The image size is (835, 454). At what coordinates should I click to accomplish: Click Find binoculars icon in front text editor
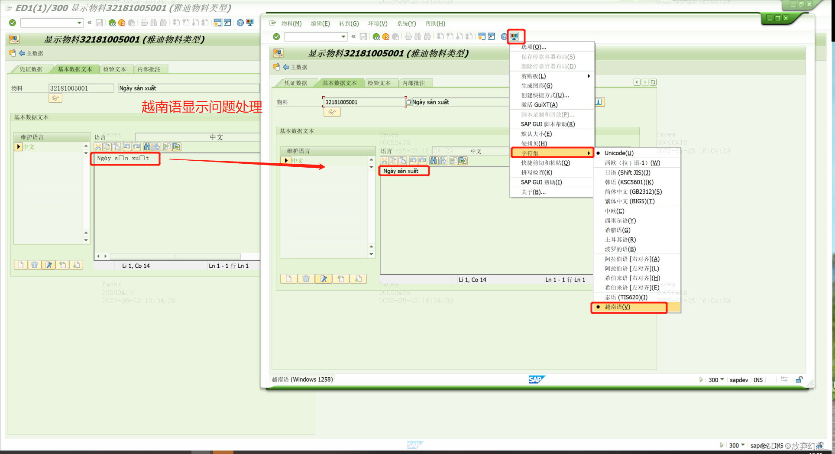point(434,161)
